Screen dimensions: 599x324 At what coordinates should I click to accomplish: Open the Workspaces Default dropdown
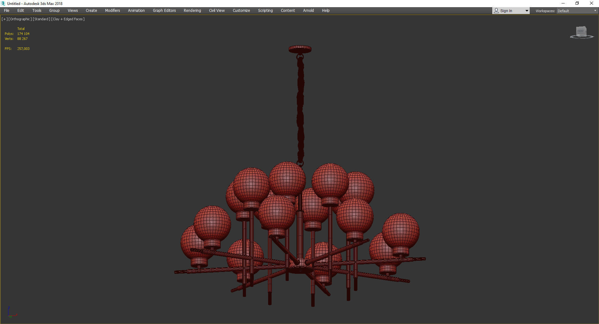pyautogui.click(x=577, y=11)
